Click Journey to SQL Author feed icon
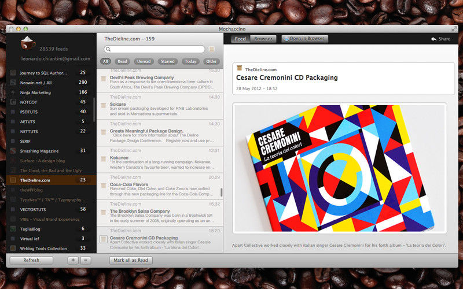This screenshot has width=463, height=289. (x=13, y=73)
